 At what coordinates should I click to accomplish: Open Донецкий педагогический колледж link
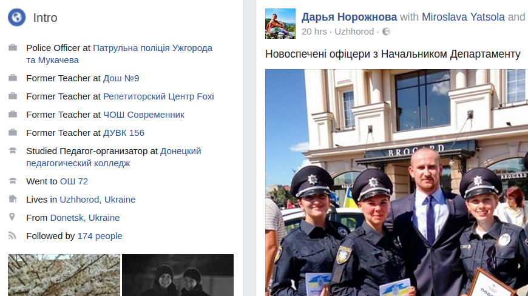(x=114, y=156)
